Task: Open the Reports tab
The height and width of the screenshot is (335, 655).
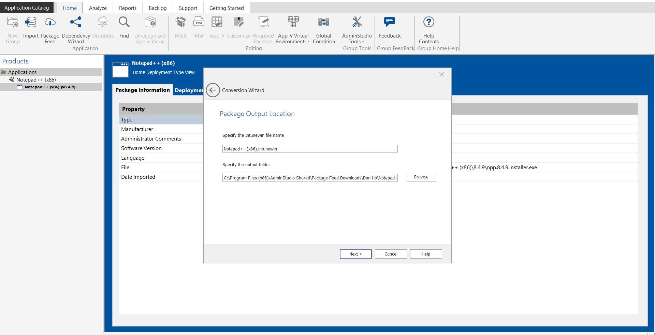Action: 127,8
